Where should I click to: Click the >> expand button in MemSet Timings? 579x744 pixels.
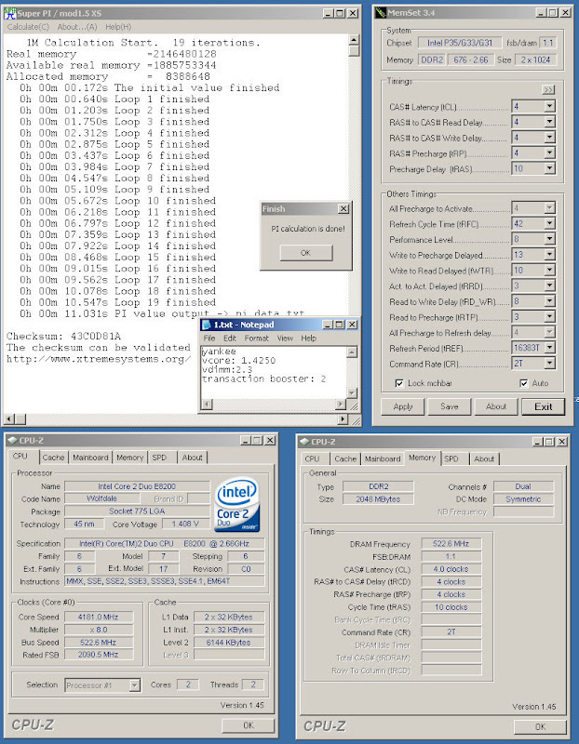pyautogui.click(x=547, y=89)
